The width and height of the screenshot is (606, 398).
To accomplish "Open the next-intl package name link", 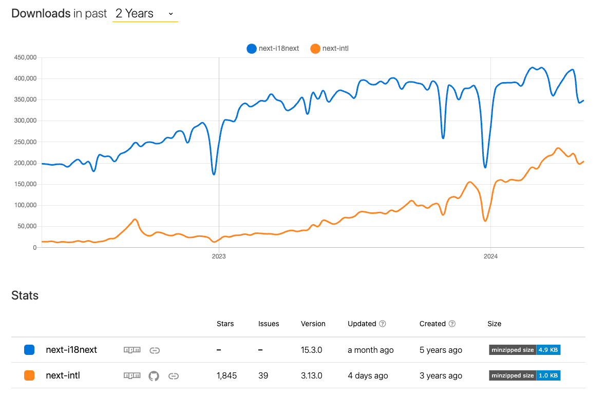I will (63, 375).
